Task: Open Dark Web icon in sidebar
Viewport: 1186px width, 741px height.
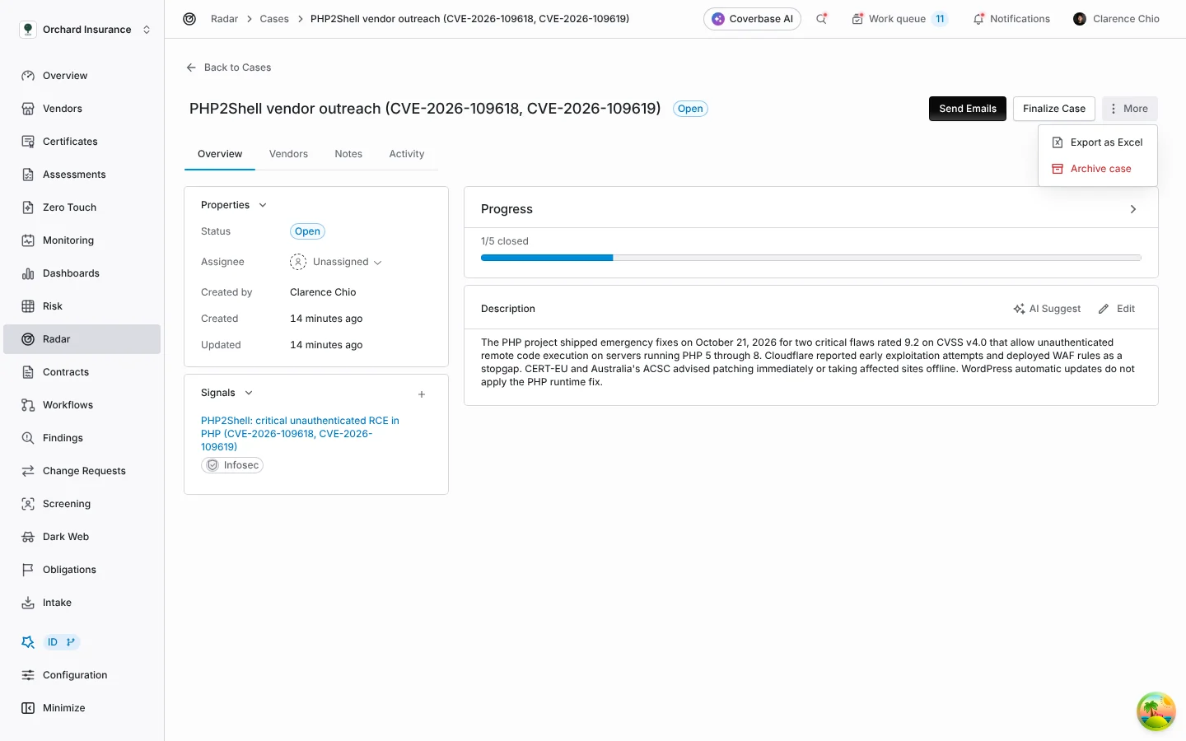Action: point(28,537)
